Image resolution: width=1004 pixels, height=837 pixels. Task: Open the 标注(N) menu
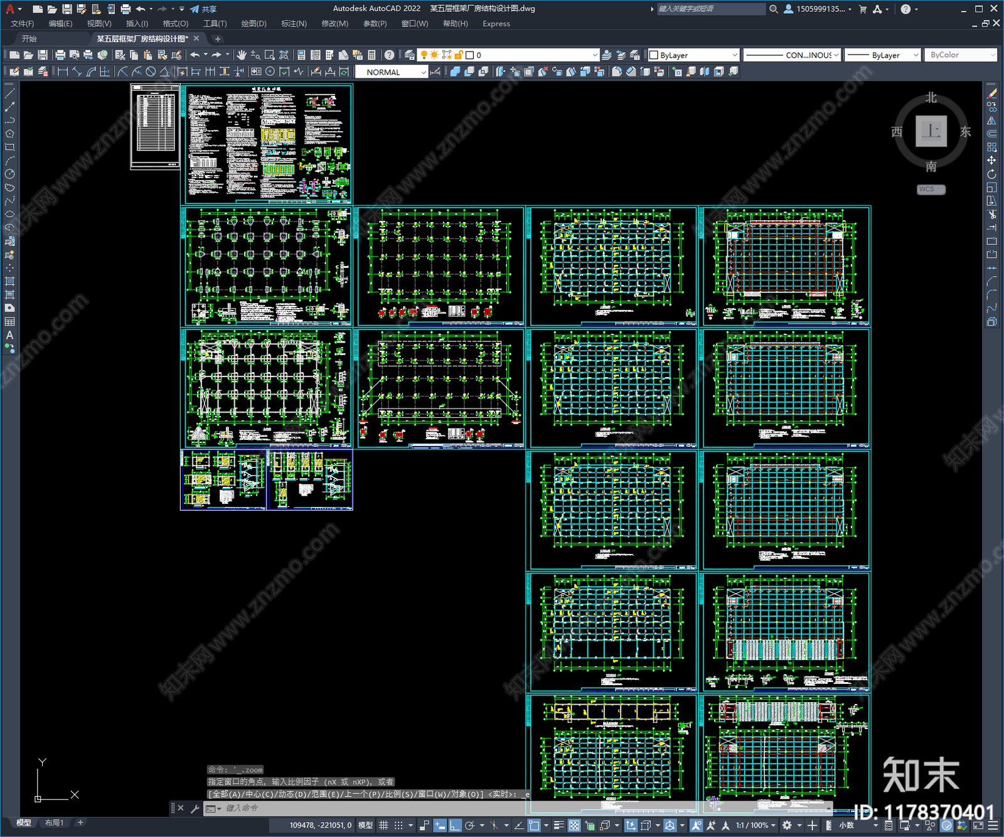coord(294,24)
